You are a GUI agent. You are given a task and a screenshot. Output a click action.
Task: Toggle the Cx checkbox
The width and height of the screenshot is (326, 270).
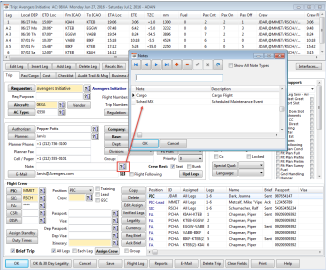pyautogui.click(x=216, y=156)
